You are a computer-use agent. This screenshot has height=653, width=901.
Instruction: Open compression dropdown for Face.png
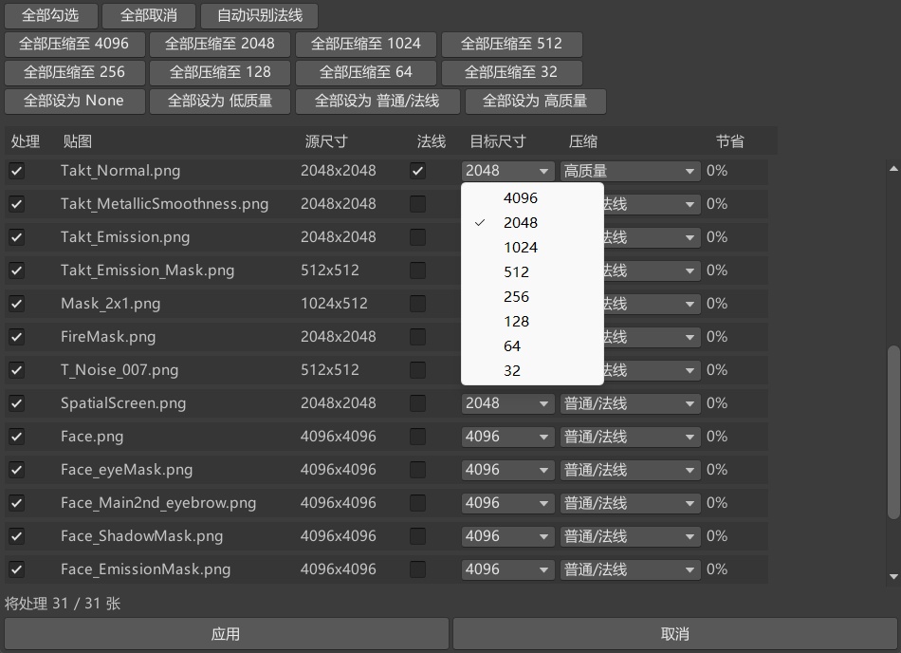631,437
